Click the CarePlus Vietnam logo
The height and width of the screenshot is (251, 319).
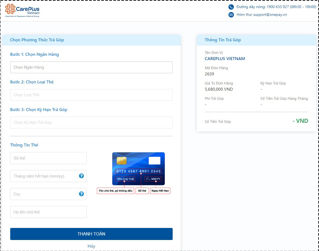[x=22, y=10]
